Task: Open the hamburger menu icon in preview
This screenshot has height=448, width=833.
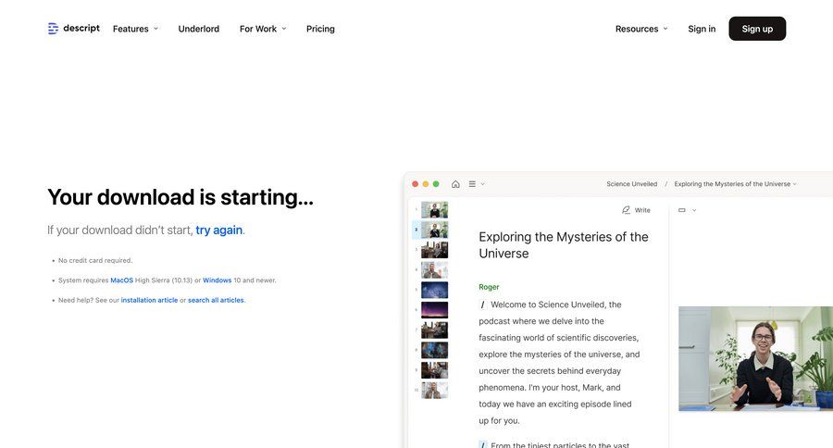Action: [x=472, y=184]
